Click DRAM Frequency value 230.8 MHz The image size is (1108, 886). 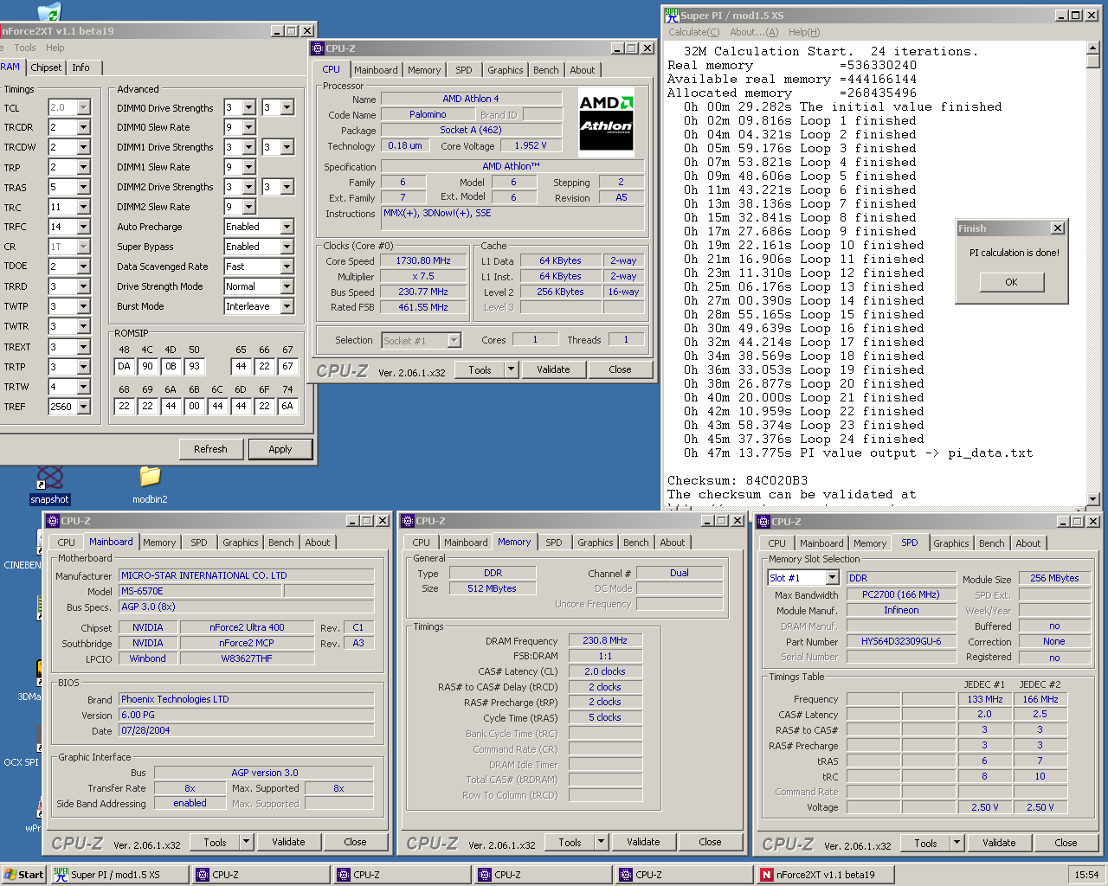pyautogui.click(x=605, y=640)
